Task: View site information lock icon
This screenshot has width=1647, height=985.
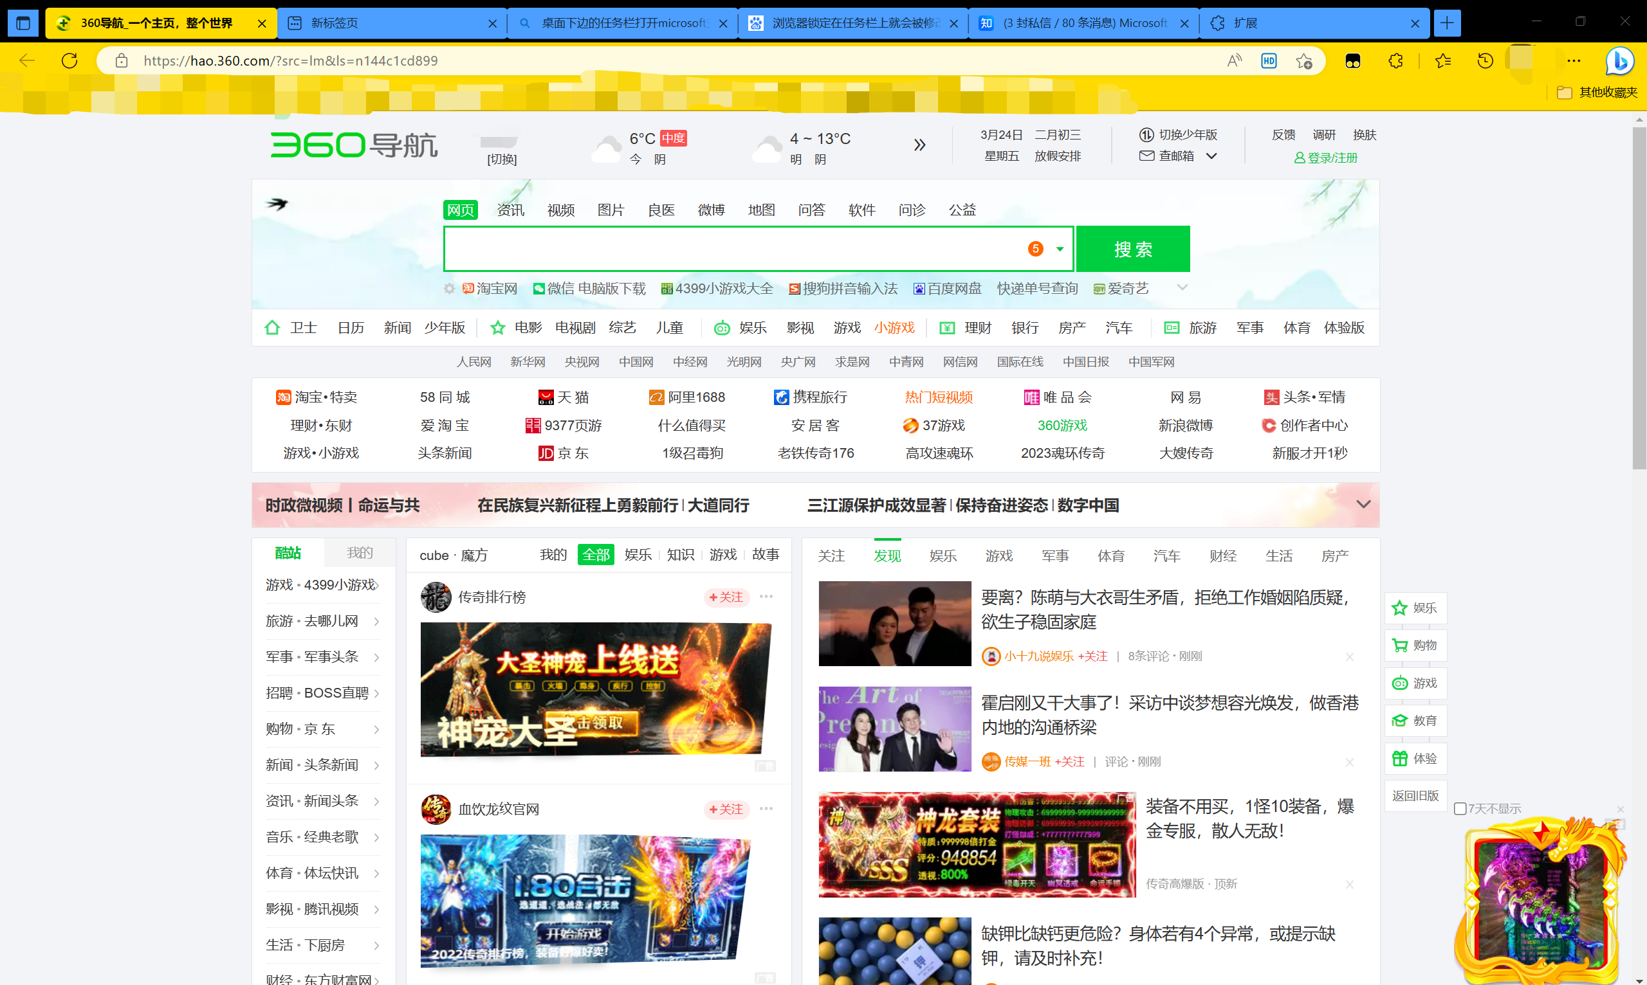Action: [122, 61]
